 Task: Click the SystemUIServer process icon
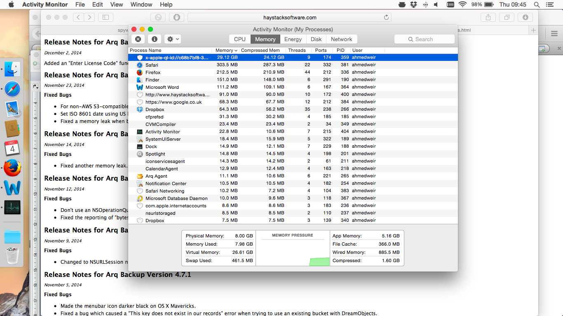pyautogui.click(x=140, y=139)
